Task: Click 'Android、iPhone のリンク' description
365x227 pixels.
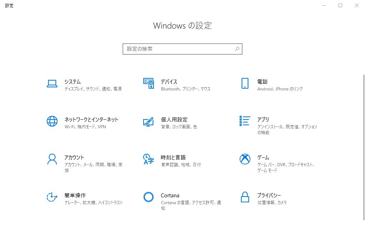Action: 280,89
